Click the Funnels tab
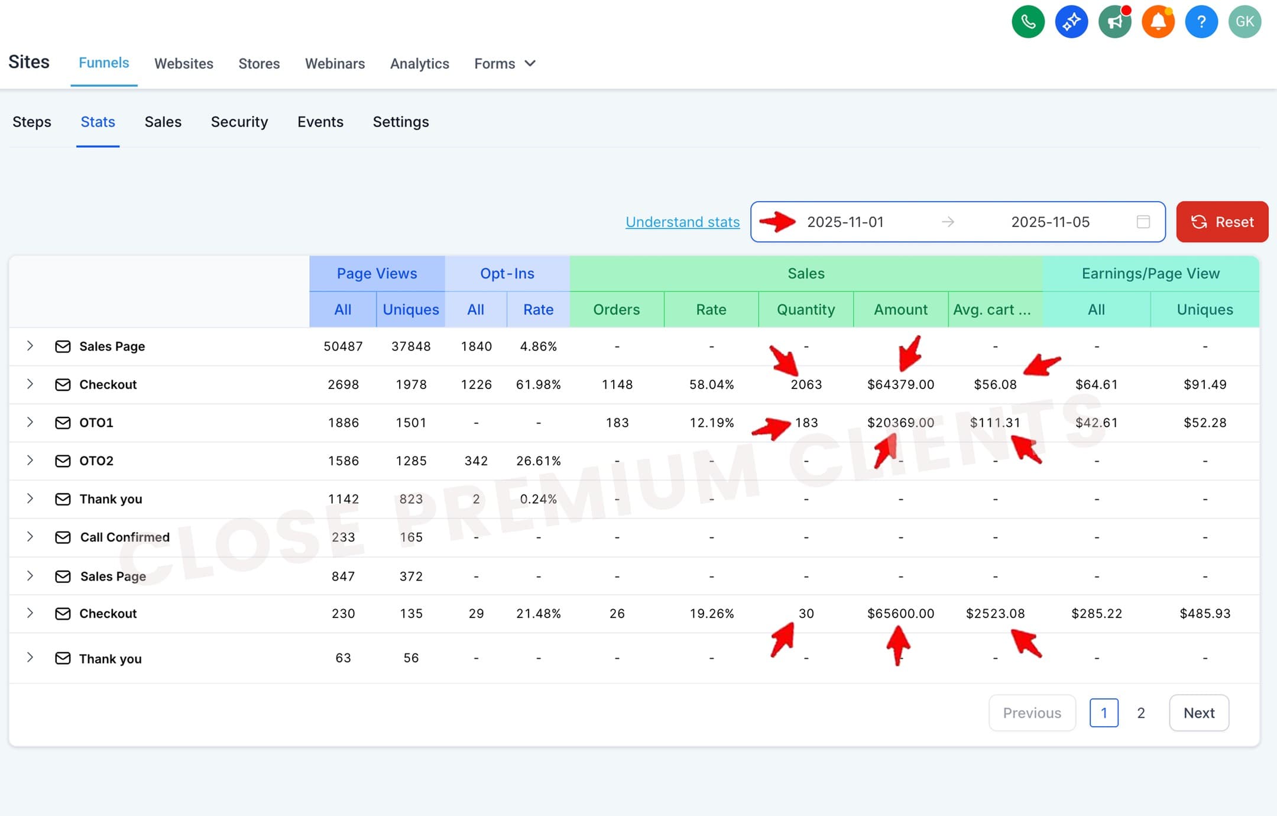The height and width of the screenshot is (816, 1277). pyautogui.click(x=104, y=63)
